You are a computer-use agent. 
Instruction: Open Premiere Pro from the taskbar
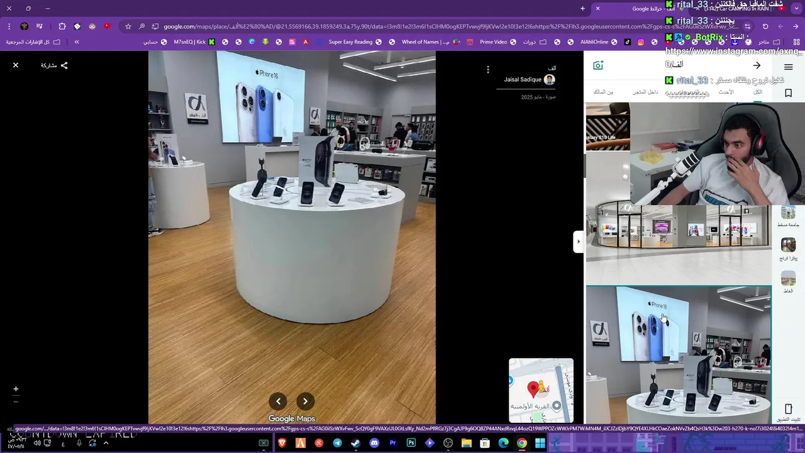point(392,443)
